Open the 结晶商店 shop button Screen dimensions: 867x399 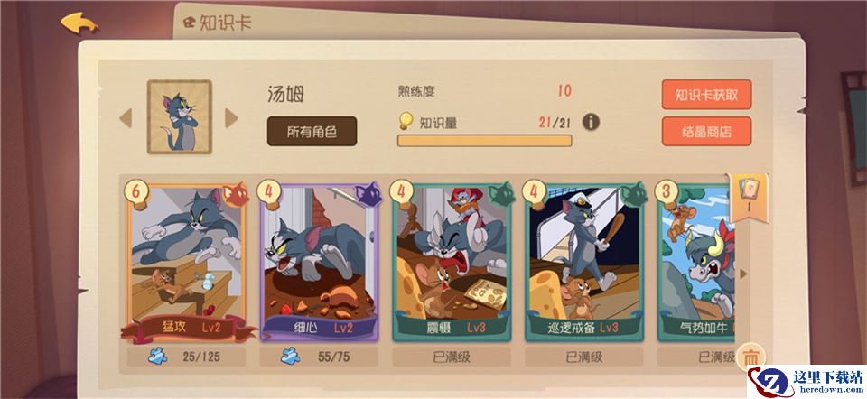point(706,132)
